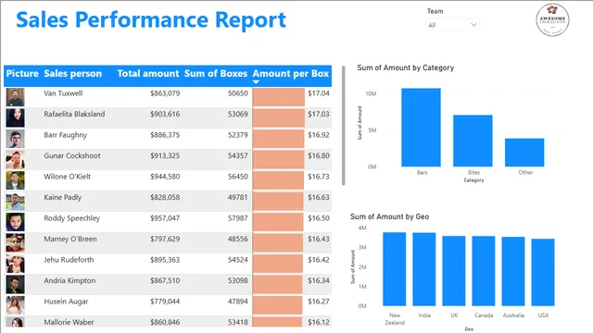Click the Canada geo column

coord(484,271)
